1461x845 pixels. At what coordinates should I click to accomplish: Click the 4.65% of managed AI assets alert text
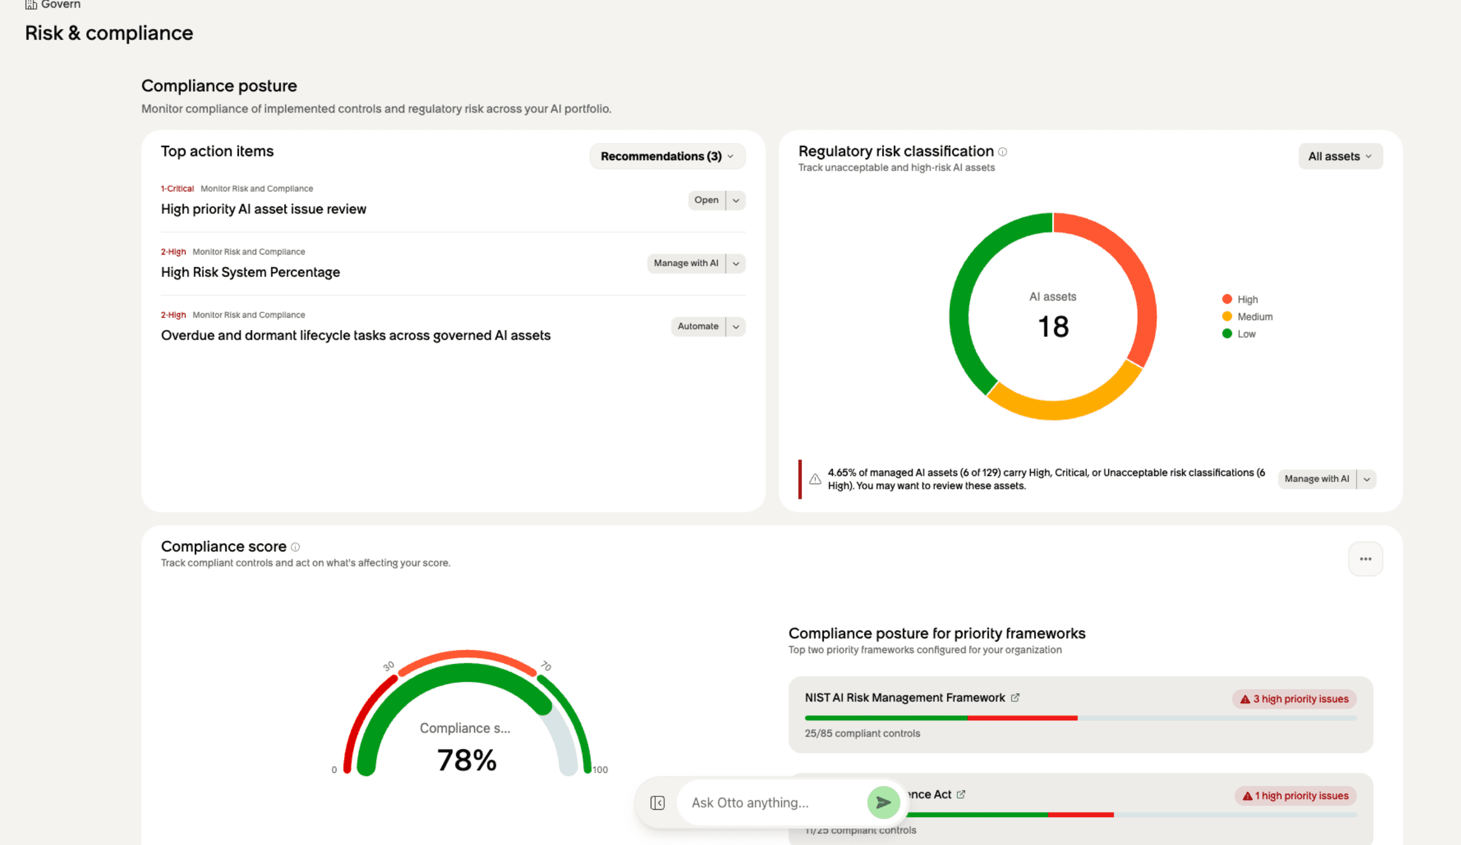click(x=1046, y=479)
